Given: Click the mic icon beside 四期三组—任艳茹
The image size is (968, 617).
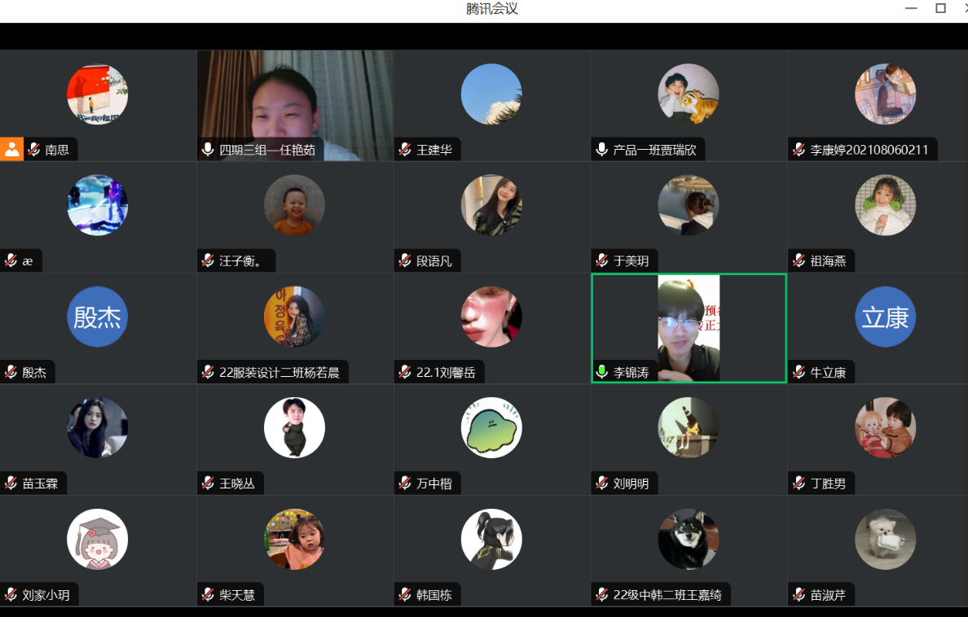Looking at the screenshot, I should (208, 150).
